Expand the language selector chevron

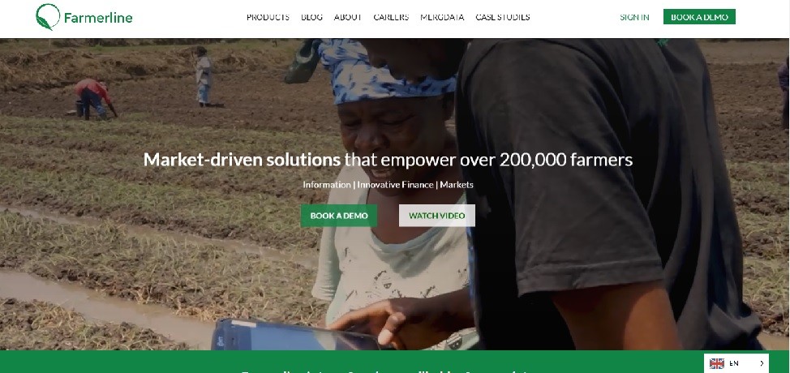(762, 363)
